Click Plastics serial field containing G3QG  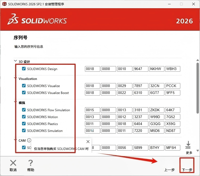157,124
